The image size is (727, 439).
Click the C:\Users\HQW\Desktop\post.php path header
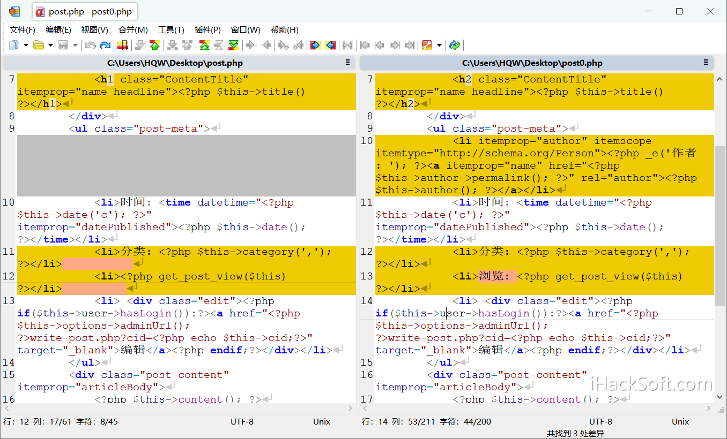click(175, 63)
